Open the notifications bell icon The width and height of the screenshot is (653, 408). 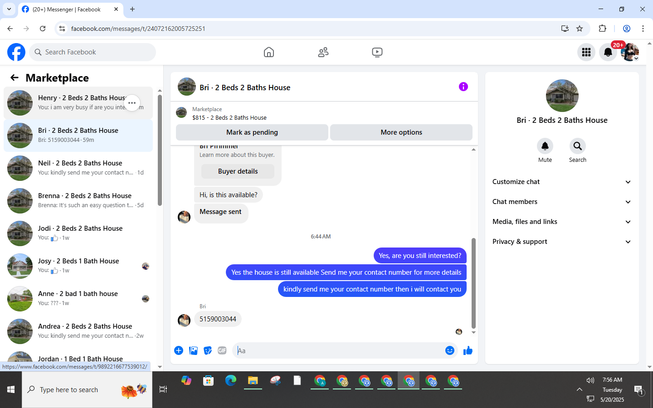(x=608, y=52)
